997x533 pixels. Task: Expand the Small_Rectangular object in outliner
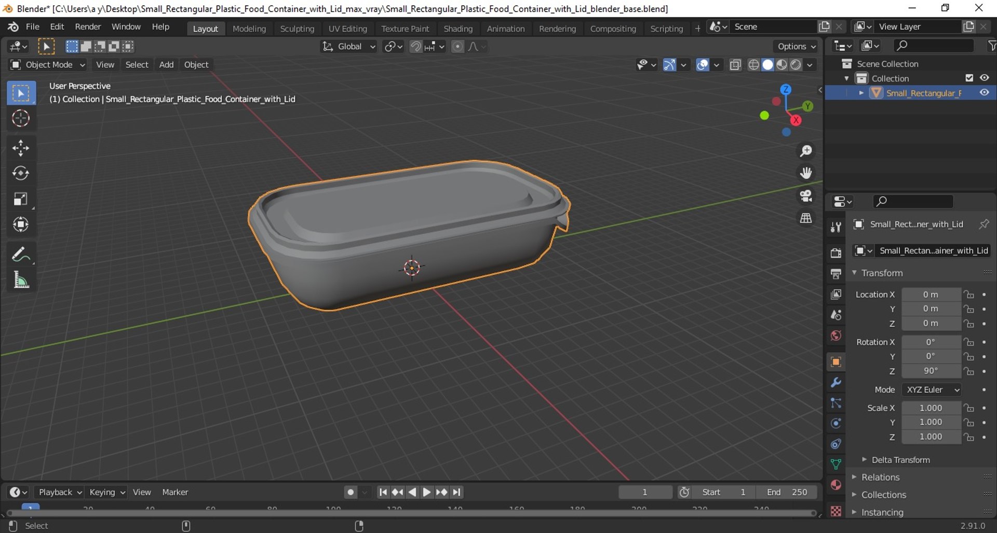click(861, 93)
